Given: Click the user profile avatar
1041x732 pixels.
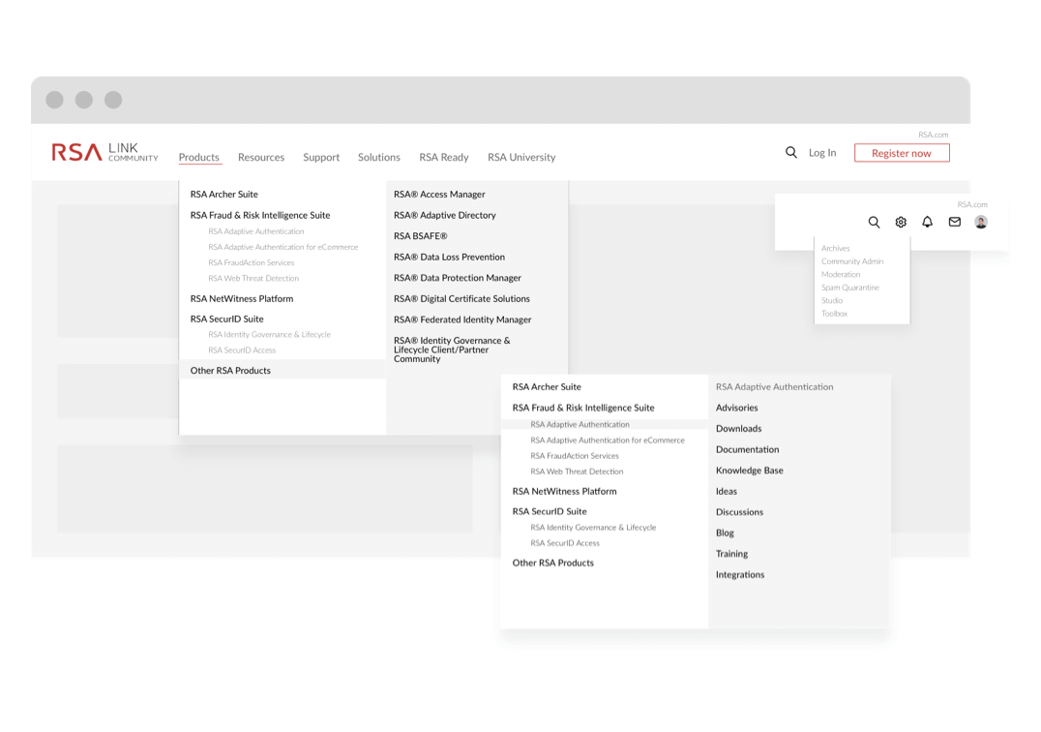Looking at the screenshot, I should click(x=980, y=222).
